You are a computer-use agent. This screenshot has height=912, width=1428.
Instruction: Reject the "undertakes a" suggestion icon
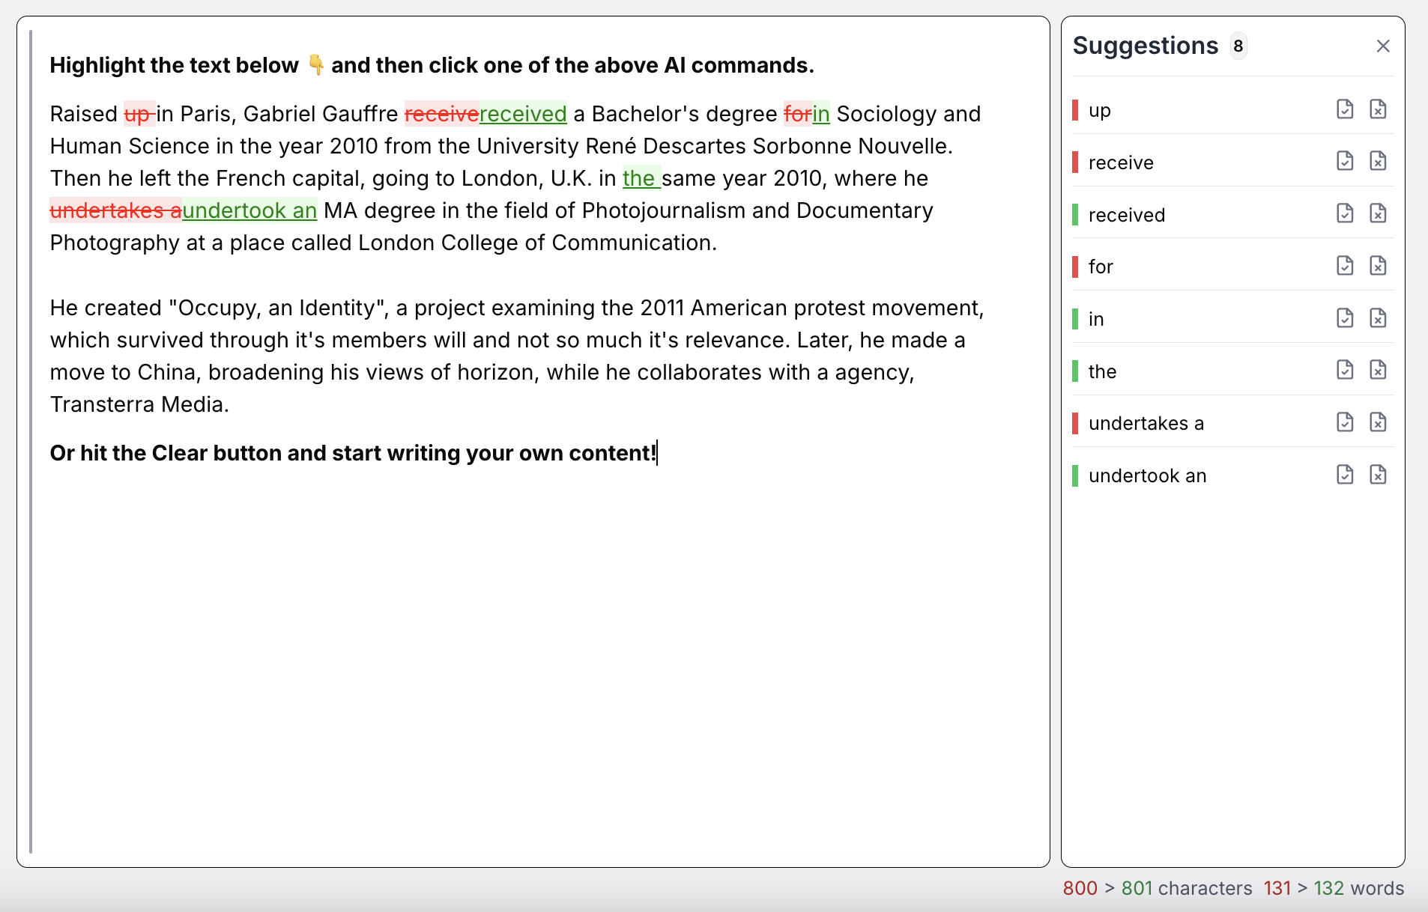pyautogui.click(x=1379, y=422)
